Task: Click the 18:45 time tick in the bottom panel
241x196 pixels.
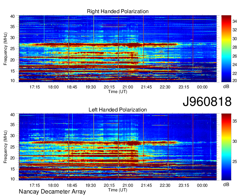Action: 72,185
